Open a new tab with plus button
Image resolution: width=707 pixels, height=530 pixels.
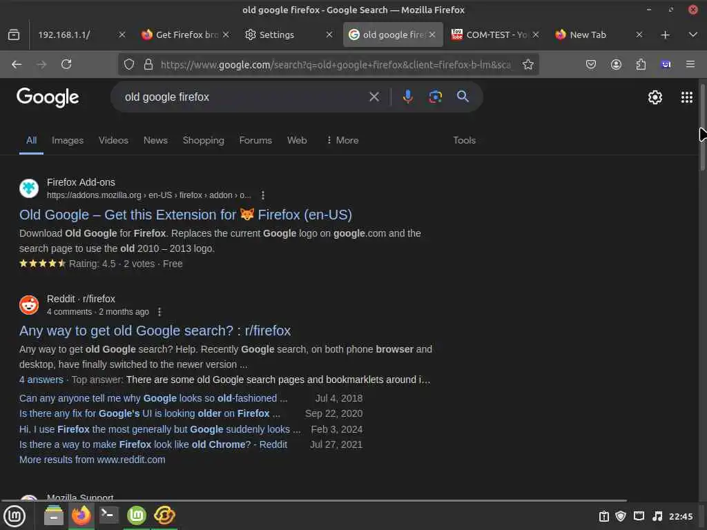(x=665, y=35)
